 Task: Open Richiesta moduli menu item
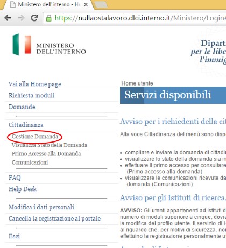point(32,95)
